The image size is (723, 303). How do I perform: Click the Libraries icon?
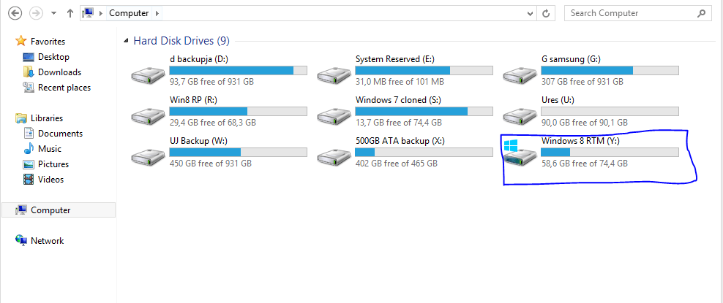pyautogui.click(x=20, y=118)
